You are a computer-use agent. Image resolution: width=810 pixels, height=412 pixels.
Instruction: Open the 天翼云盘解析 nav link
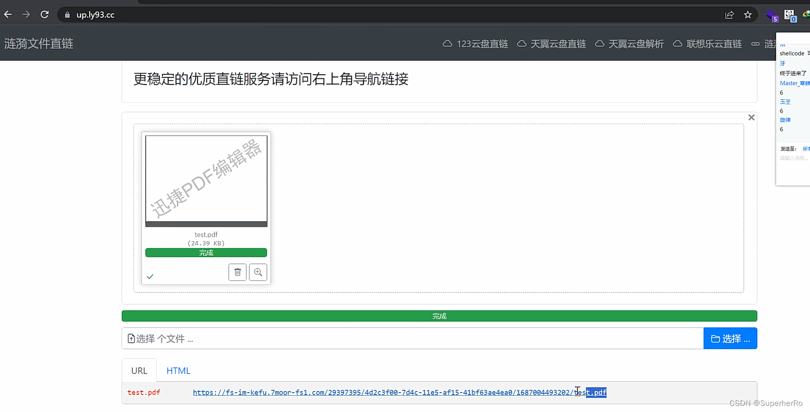pyautogui.click(x=629, y=44)
